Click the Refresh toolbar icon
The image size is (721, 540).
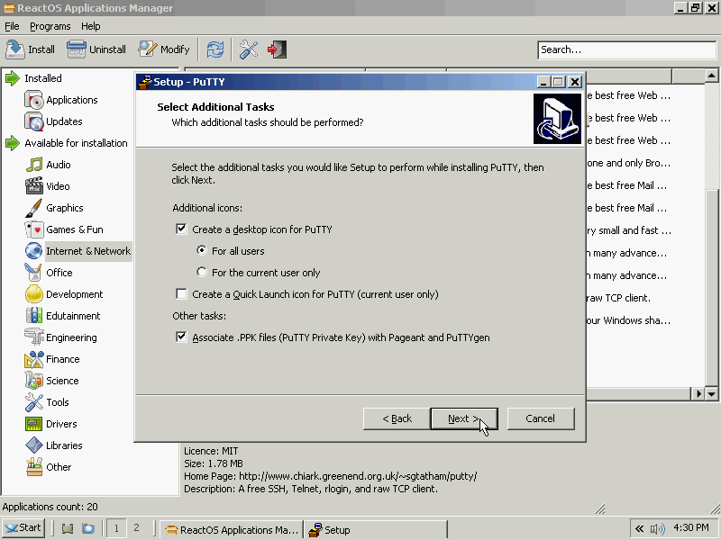click(x=215, y=49)
